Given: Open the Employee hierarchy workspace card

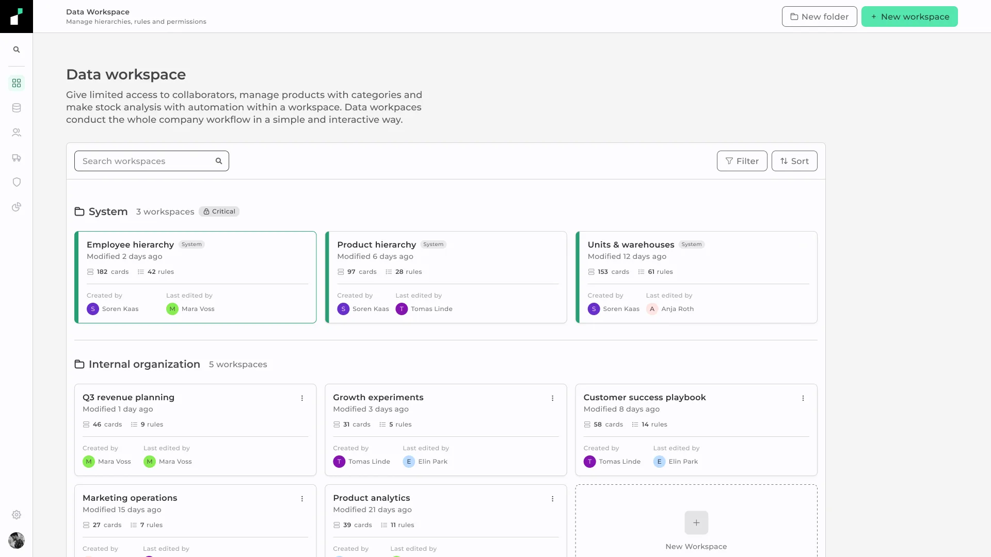Looking at the screenshot, I should point(195,277).
